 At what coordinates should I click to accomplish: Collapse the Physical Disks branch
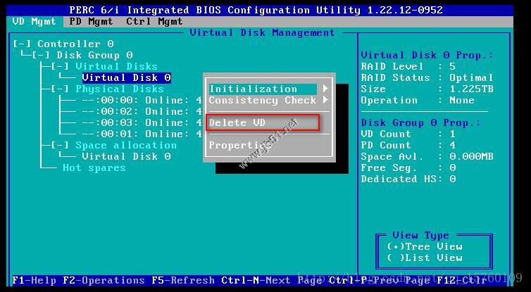61,89
